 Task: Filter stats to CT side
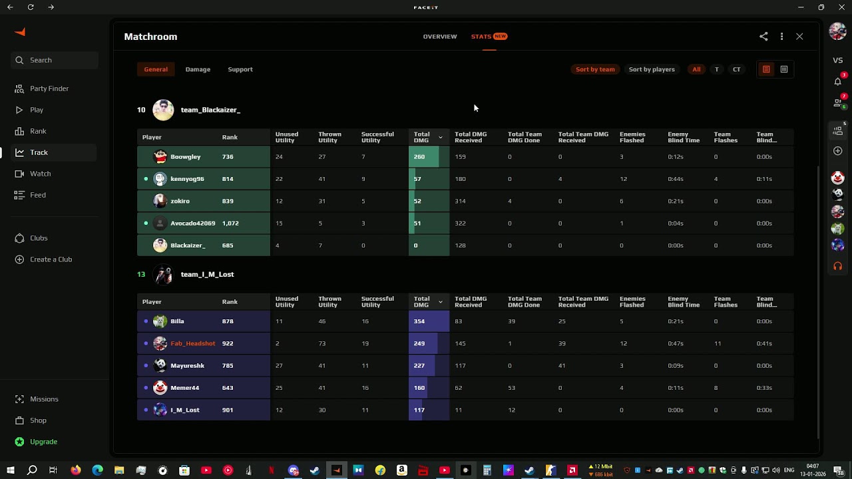click(736, 69)
